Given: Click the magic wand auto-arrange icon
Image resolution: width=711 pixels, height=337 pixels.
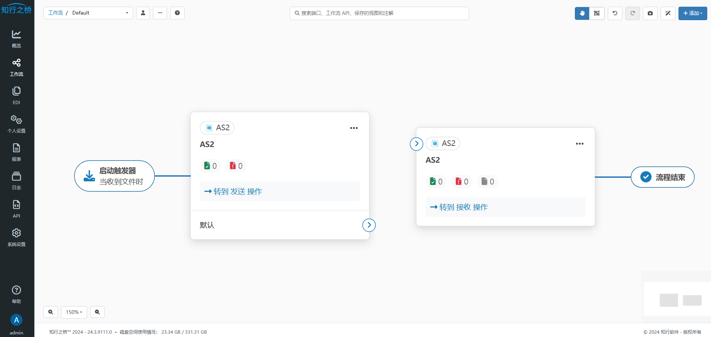Looking at the screenshot, I should 668,13.
